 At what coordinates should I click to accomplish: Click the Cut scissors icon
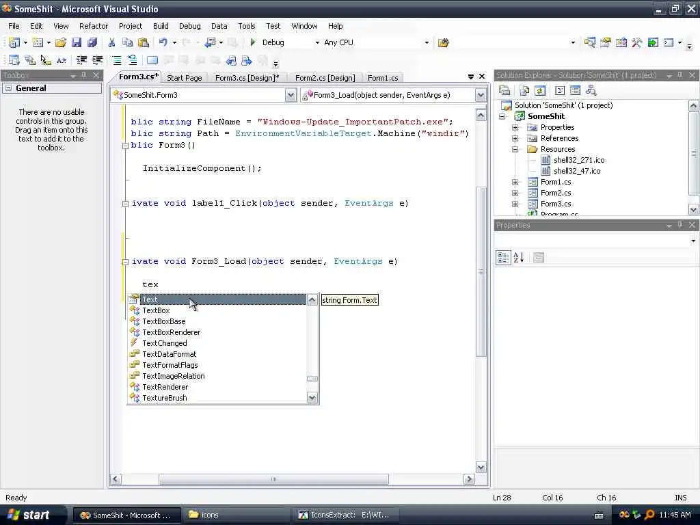111,42
